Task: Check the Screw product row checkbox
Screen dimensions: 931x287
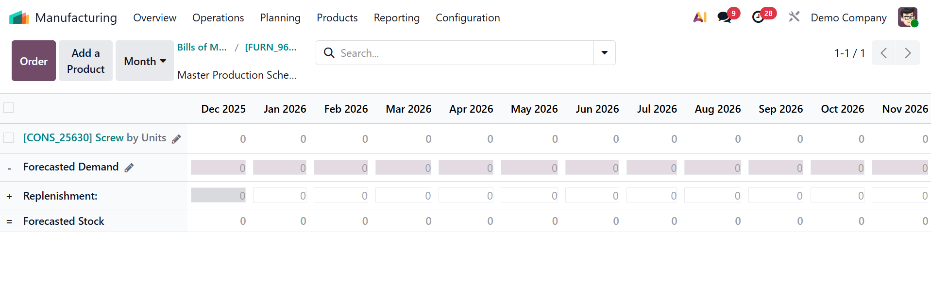Action: click(9, 138)
